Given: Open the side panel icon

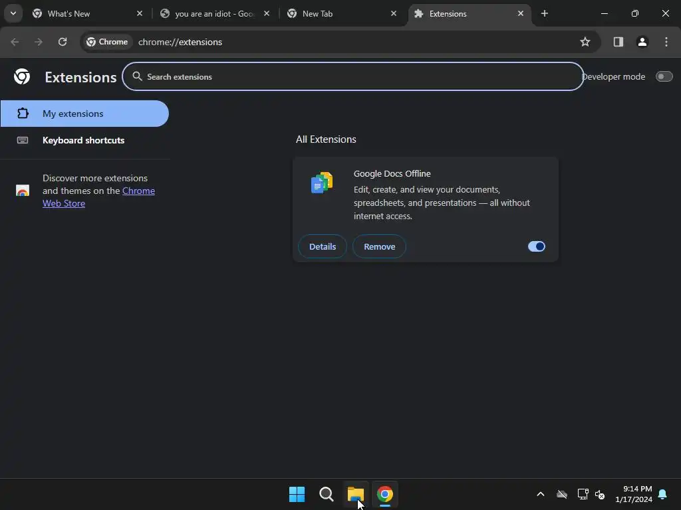Looking at the screenshot, I should click(618, 42).
